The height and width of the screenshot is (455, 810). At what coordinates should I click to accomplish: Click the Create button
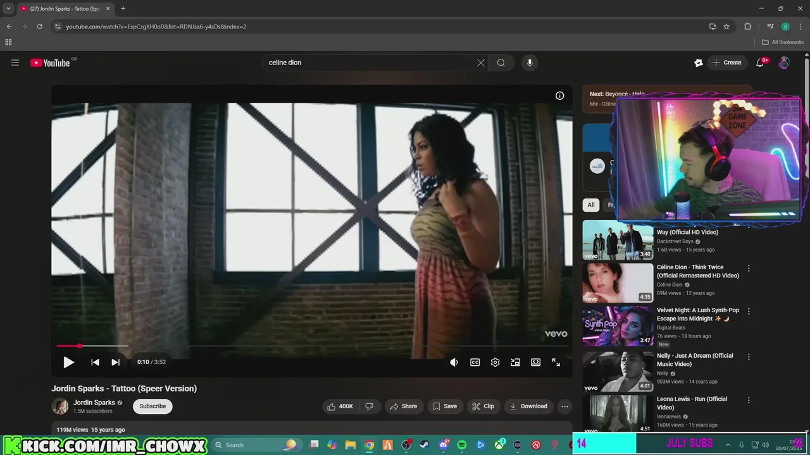tap(726, 63)
